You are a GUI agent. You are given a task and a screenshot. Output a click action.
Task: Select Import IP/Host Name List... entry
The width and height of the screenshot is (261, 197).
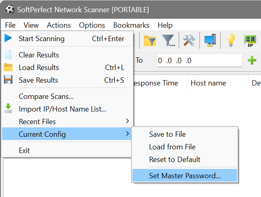click(68, 109)
